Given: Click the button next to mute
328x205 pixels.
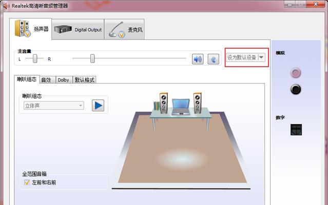Looking at the screenshot, I should coord(214,59).
